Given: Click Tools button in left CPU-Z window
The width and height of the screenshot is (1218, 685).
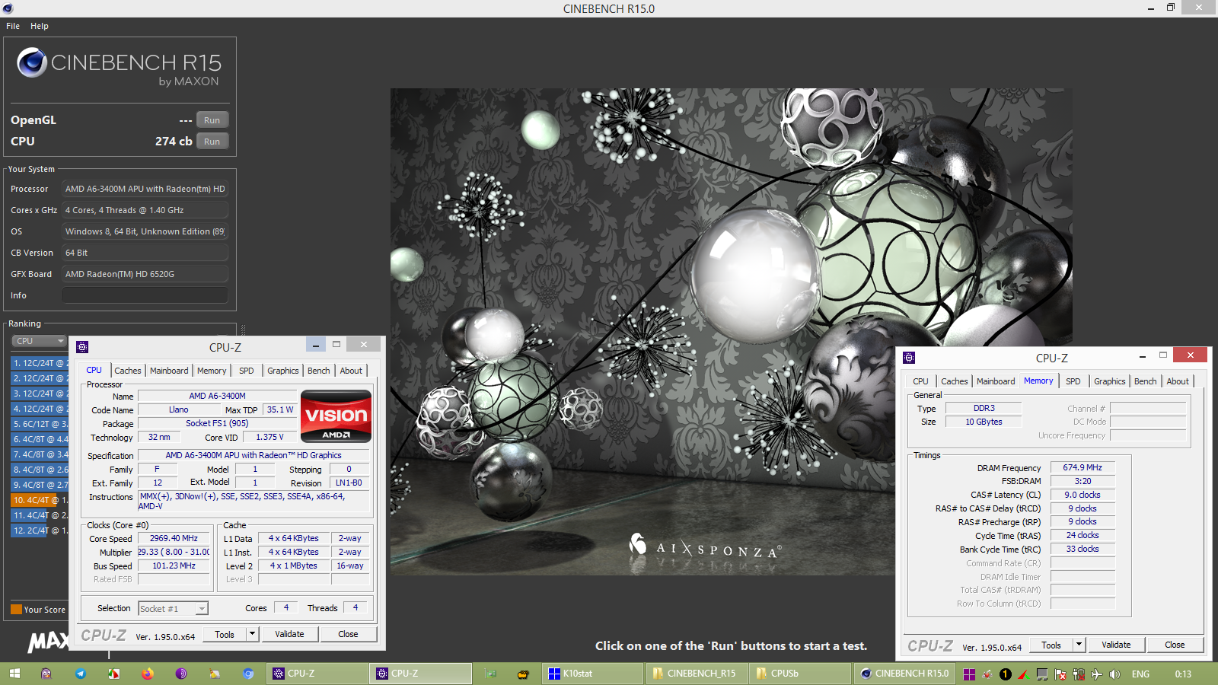Looking at the screenshot, I should coord(225,634).
